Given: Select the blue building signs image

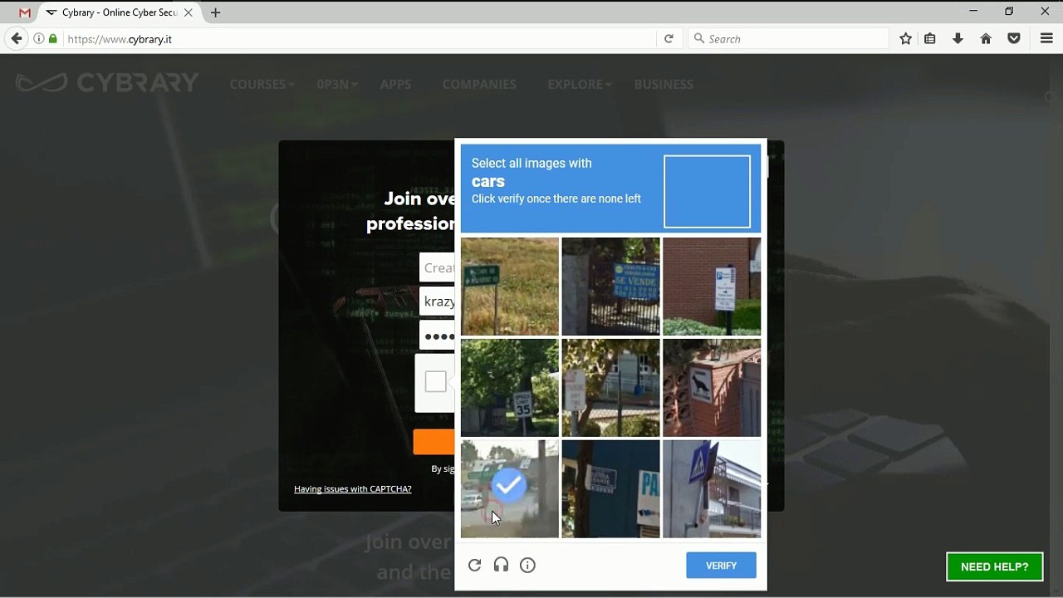Looking at the screenshot, I should (x=610, y=488).
